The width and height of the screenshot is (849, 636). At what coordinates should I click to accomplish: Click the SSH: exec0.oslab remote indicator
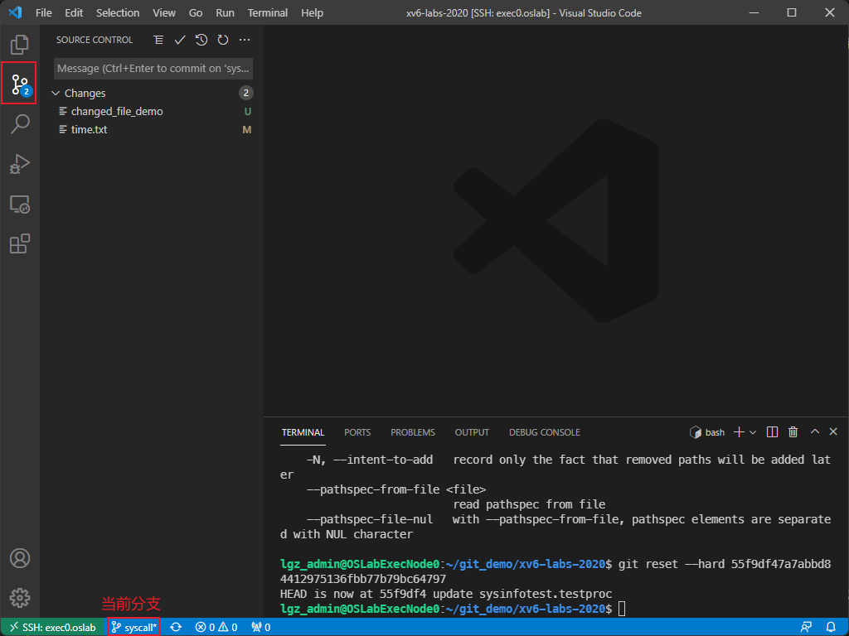click(x=52, y=628)
